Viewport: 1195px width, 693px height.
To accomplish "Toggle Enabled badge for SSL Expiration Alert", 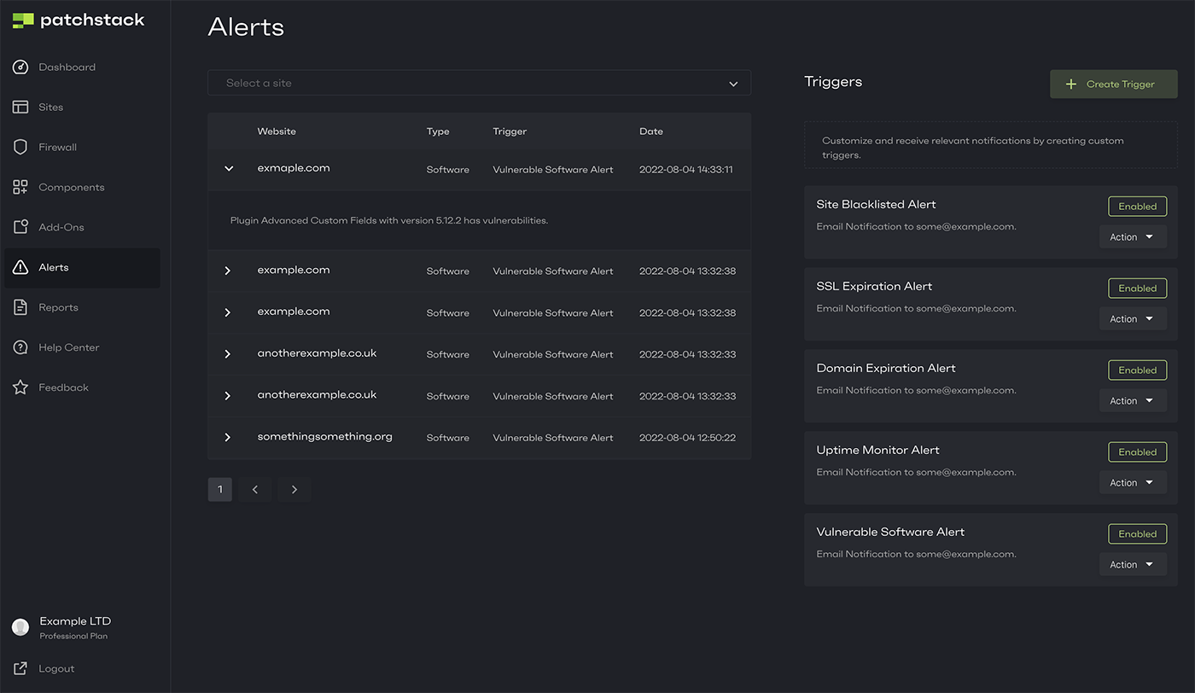I will click(1137, 288).
